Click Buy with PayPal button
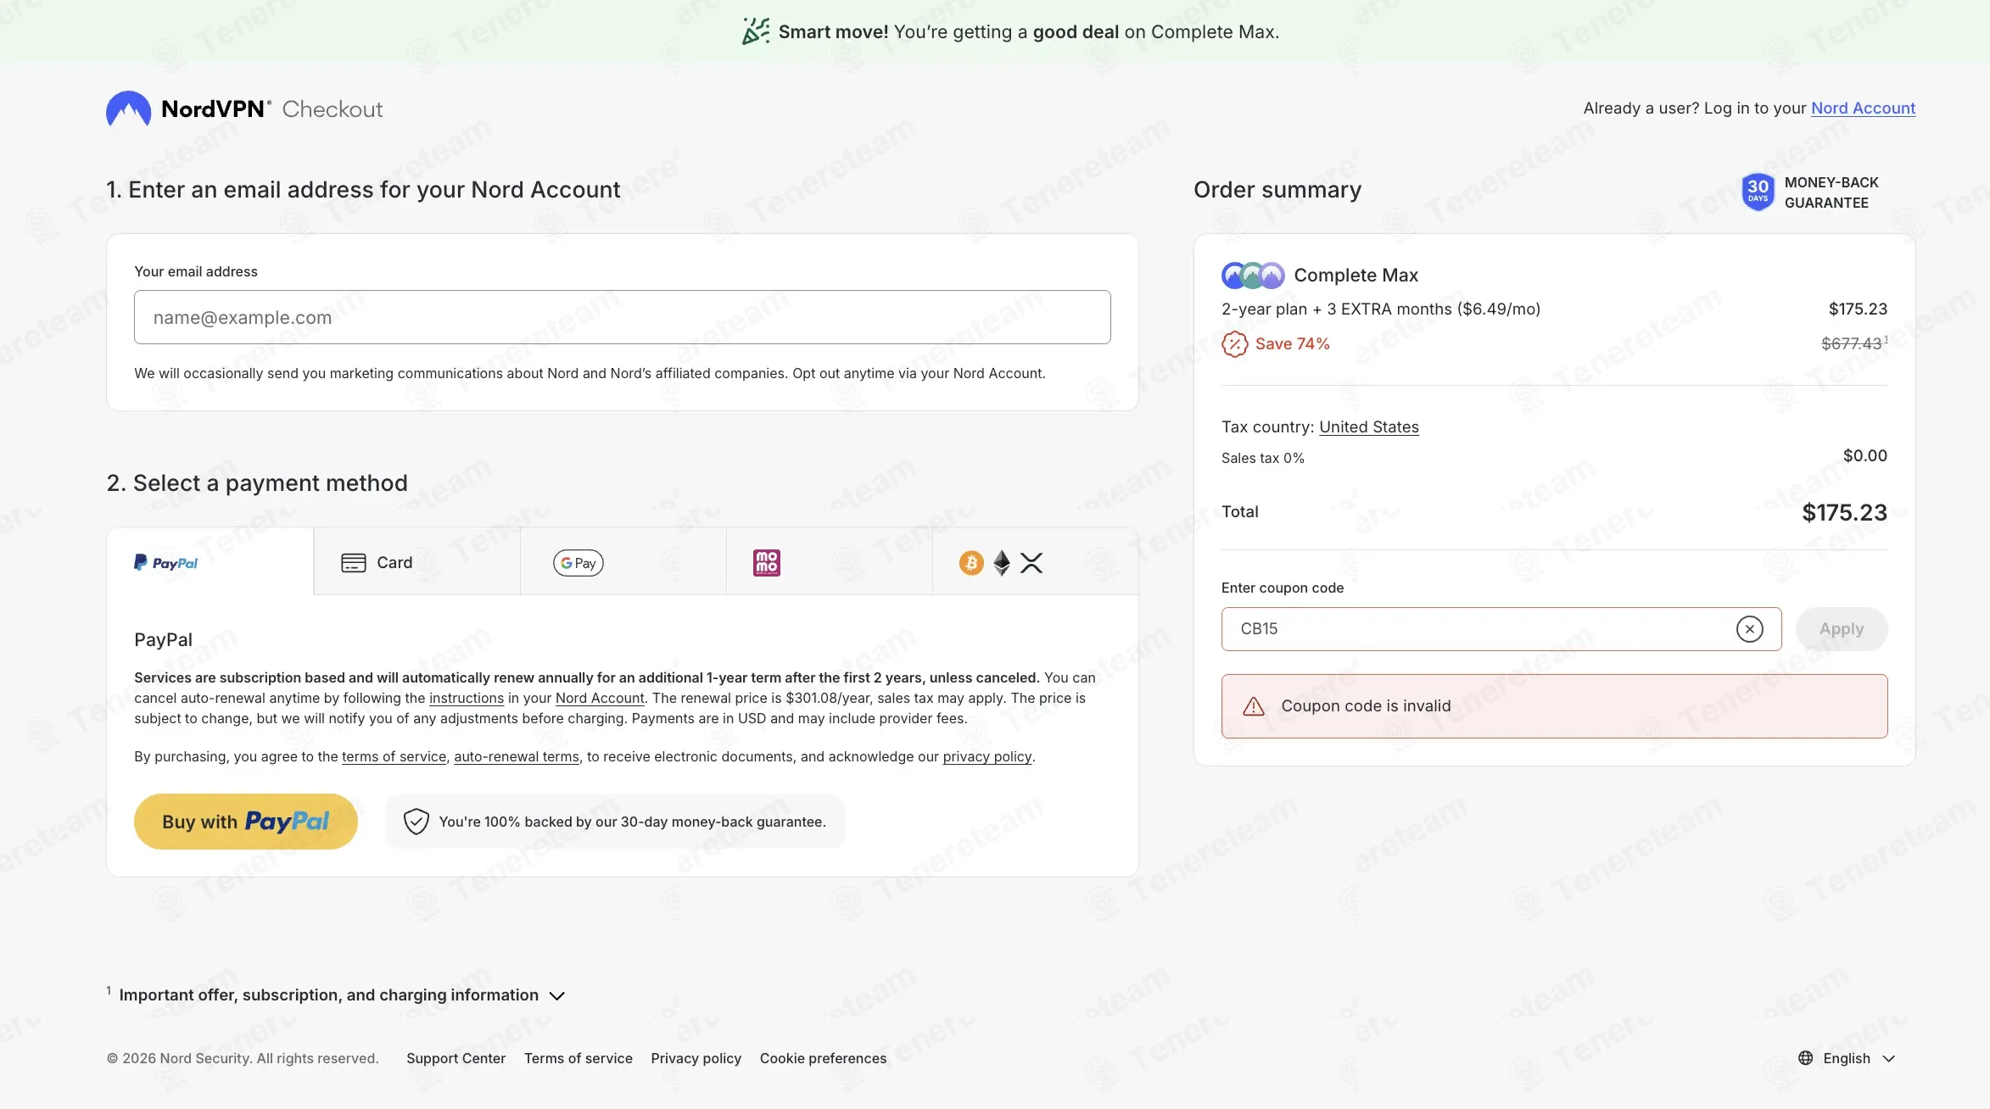Viewport: 1990px width, 1109px height. (246, 822)
